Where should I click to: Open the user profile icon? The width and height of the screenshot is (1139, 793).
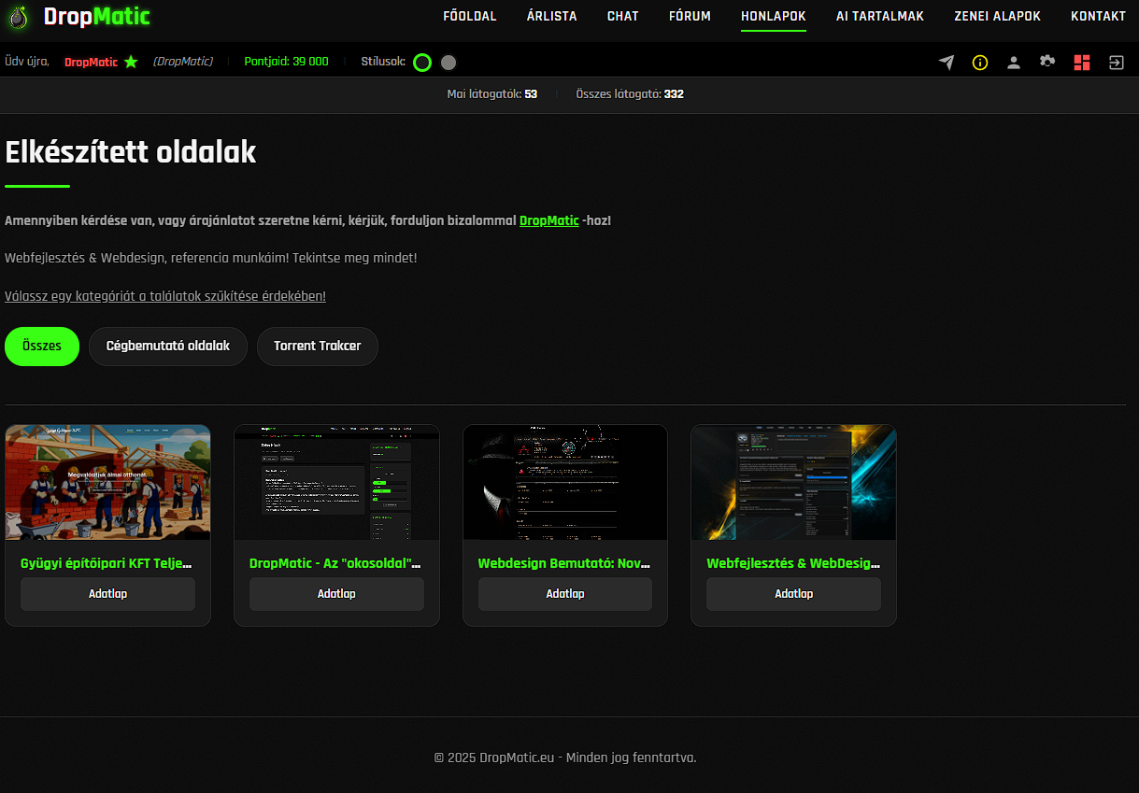coord(1013,63)
